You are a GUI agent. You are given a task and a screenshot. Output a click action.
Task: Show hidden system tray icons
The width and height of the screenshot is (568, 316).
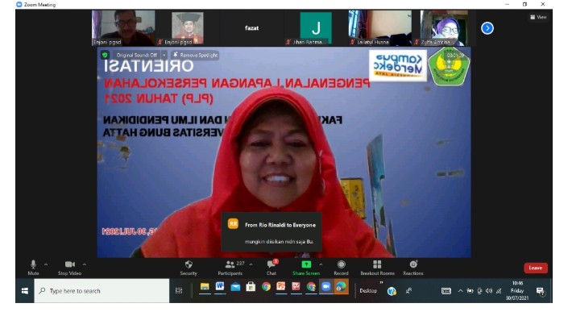coord(460,291)
